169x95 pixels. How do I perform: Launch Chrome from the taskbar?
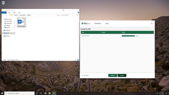coord(45,93)
